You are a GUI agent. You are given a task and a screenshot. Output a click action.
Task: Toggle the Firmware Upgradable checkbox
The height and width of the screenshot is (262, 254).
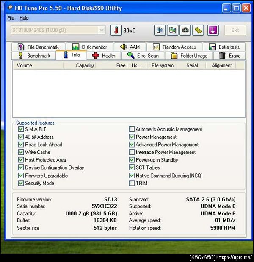(x=21, y=176)
